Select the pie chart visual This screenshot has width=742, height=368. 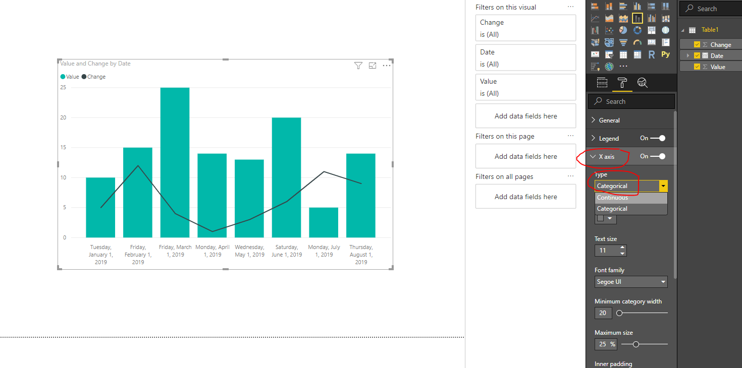point(623,30)
